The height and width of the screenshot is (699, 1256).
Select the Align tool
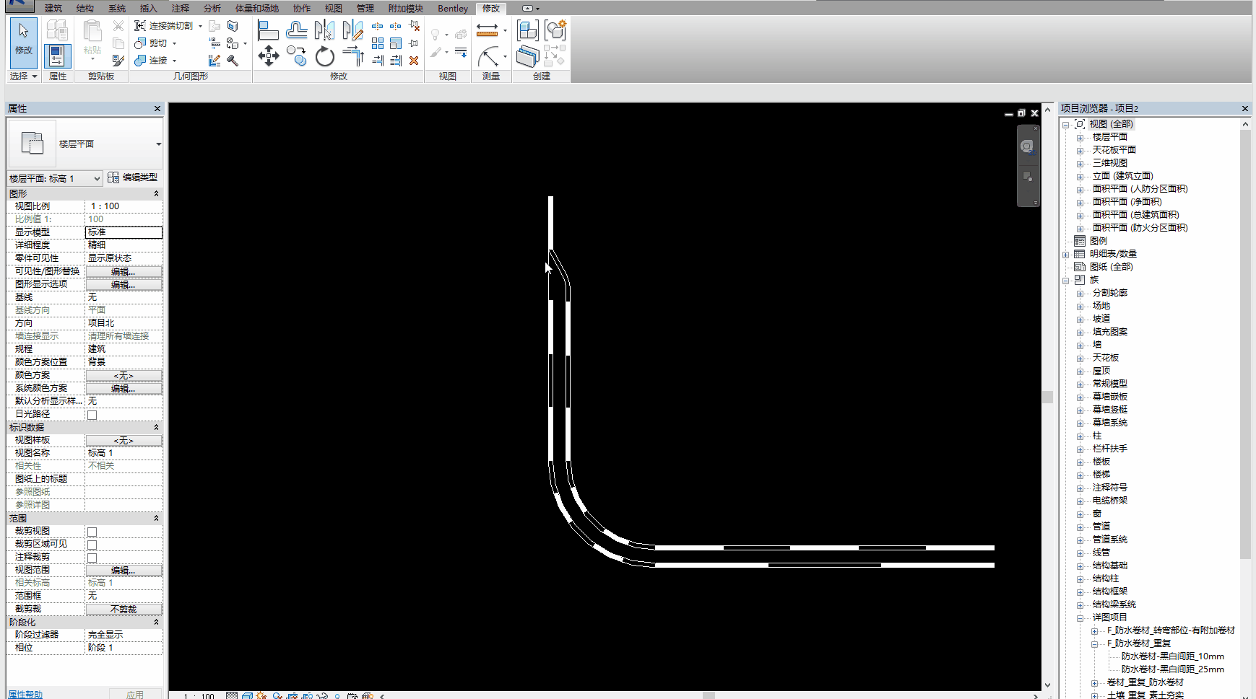click(268, 31)
